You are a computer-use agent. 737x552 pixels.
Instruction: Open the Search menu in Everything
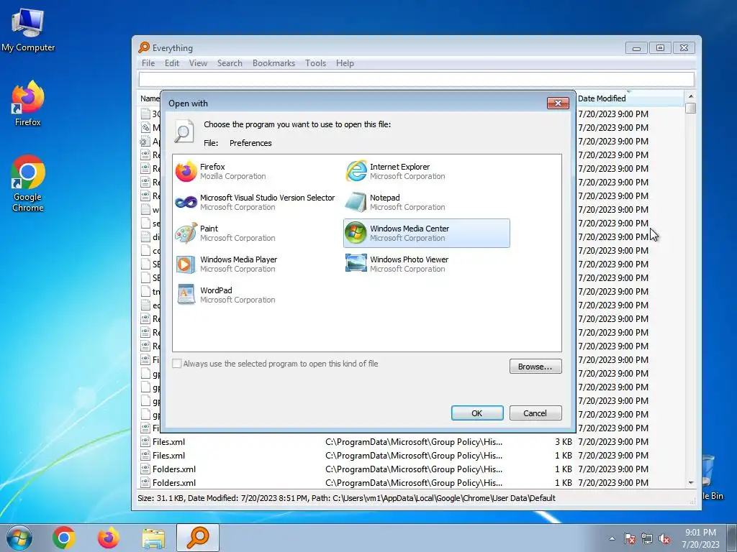point(230,63)
